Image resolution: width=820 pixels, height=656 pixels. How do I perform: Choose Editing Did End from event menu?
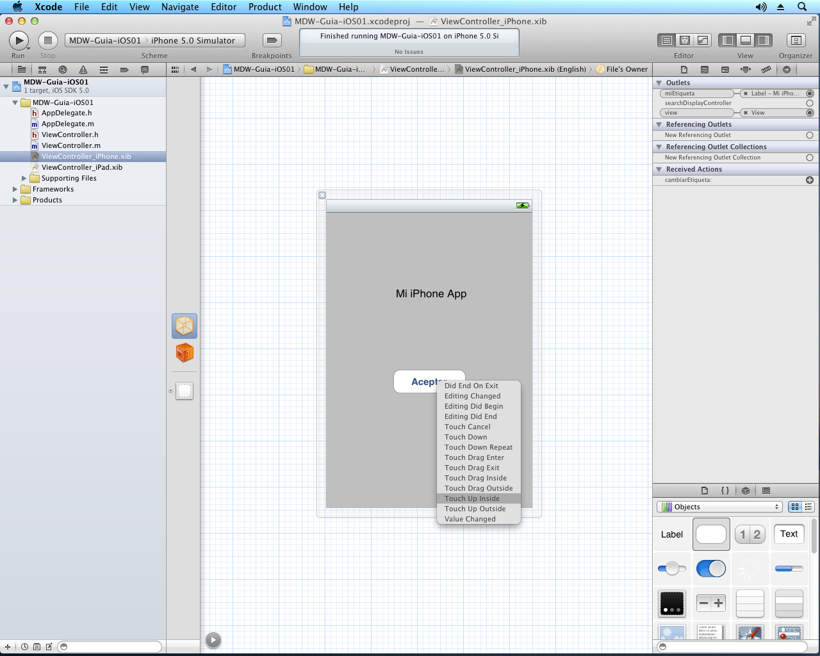[479, 416]
